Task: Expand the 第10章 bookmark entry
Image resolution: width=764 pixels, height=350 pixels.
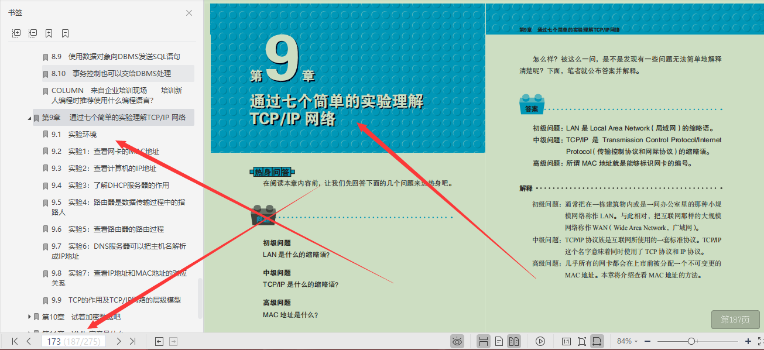Action: coord(29,316)
